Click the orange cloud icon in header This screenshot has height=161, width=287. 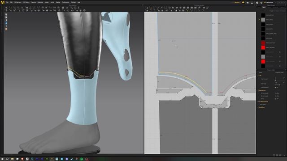(243, 2)
